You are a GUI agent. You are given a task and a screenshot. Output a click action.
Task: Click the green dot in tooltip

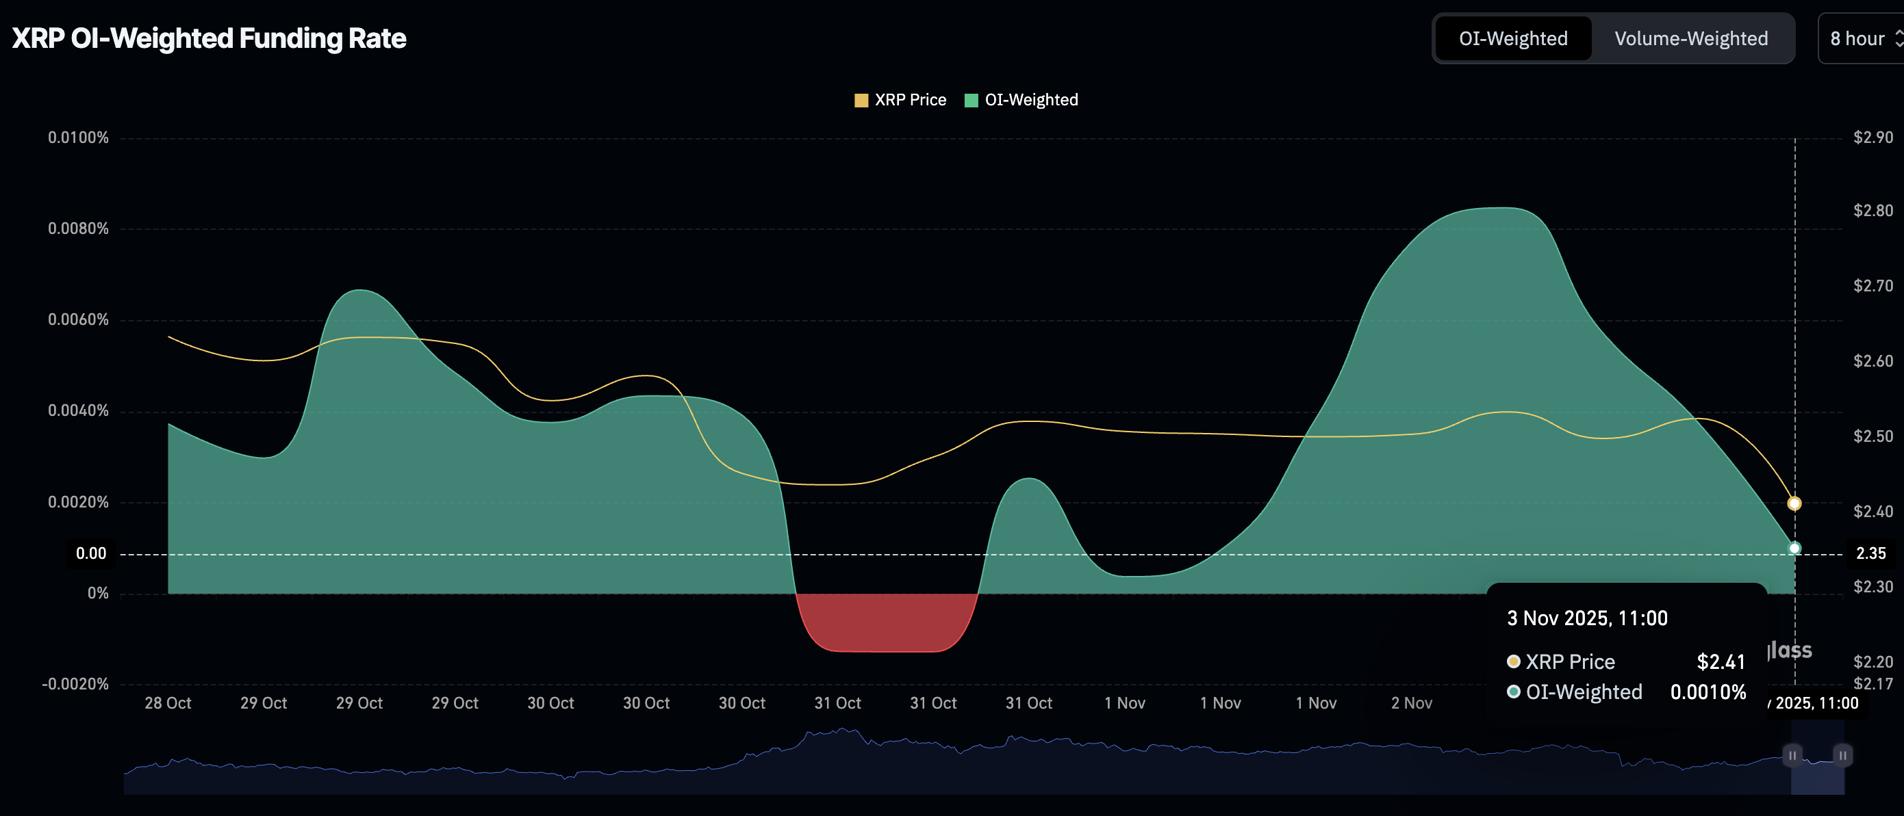(x=1513, y=692)
